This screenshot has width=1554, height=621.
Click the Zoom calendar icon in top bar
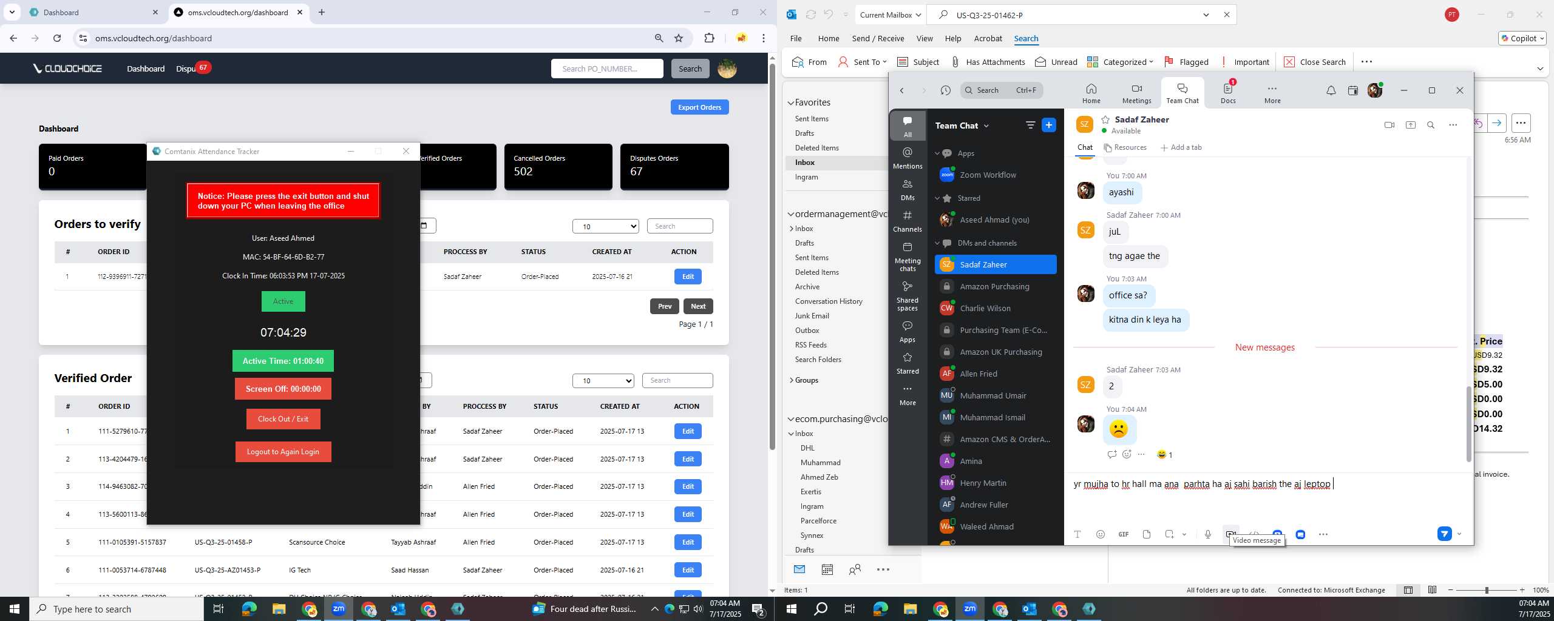tap(1352, 90)
